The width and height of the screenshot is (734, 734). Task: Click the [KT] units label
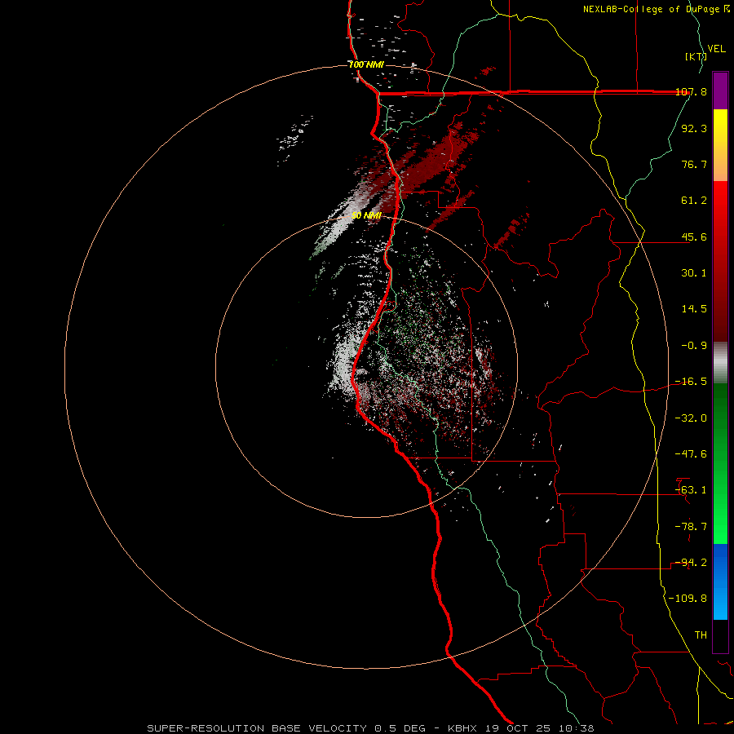pyautogui.click(x=696, y=56)
